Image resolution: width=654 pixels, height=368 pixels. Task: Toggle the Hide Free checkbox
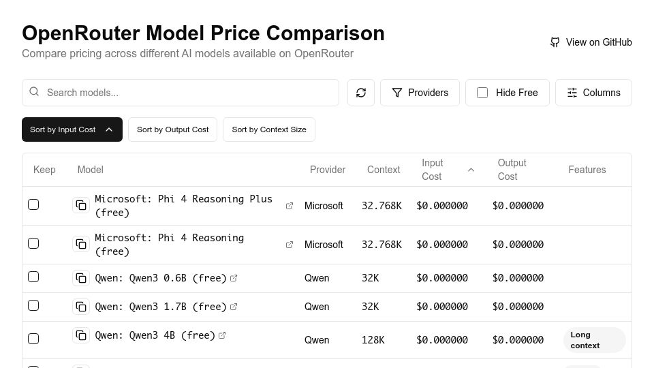point(482,93)
